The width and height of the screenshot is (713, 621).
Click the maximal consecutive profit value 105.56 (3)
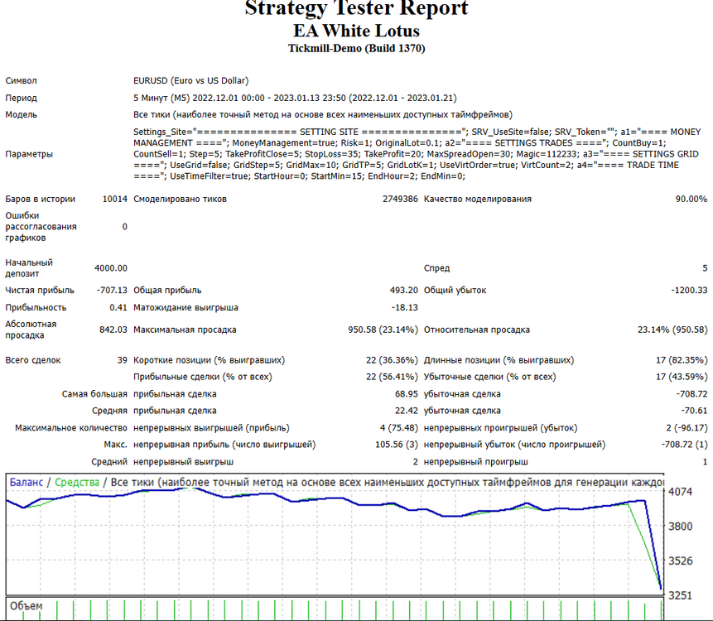point(397,445)
